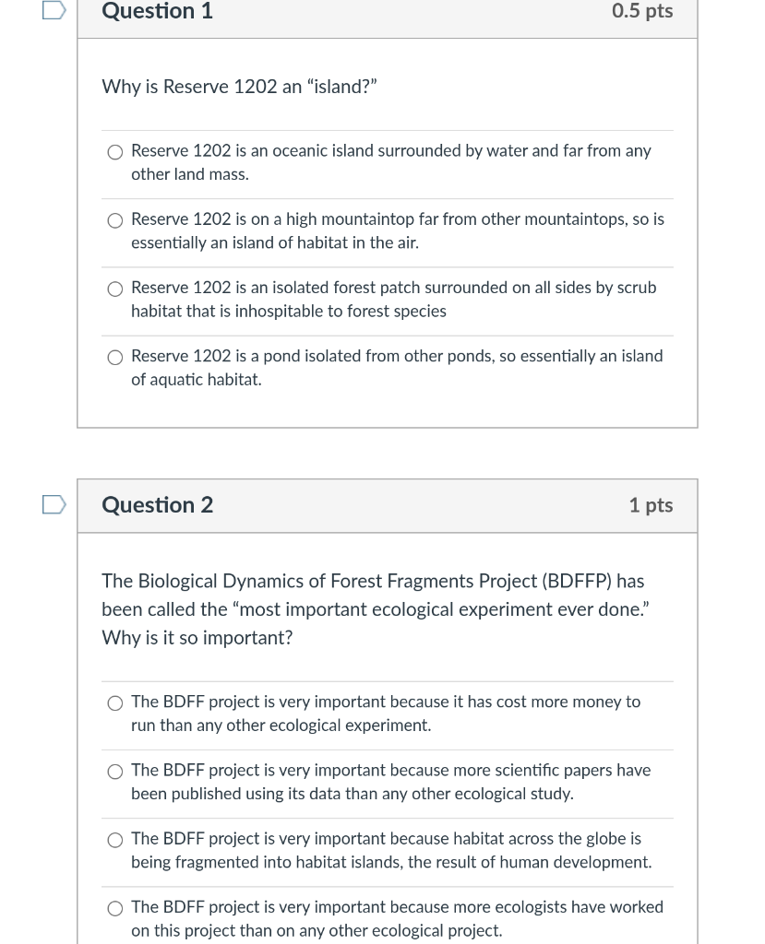Select "cost more money" answer for Question 2
Image resolution: width=765 pixels, height=944 pixels.
114,702
